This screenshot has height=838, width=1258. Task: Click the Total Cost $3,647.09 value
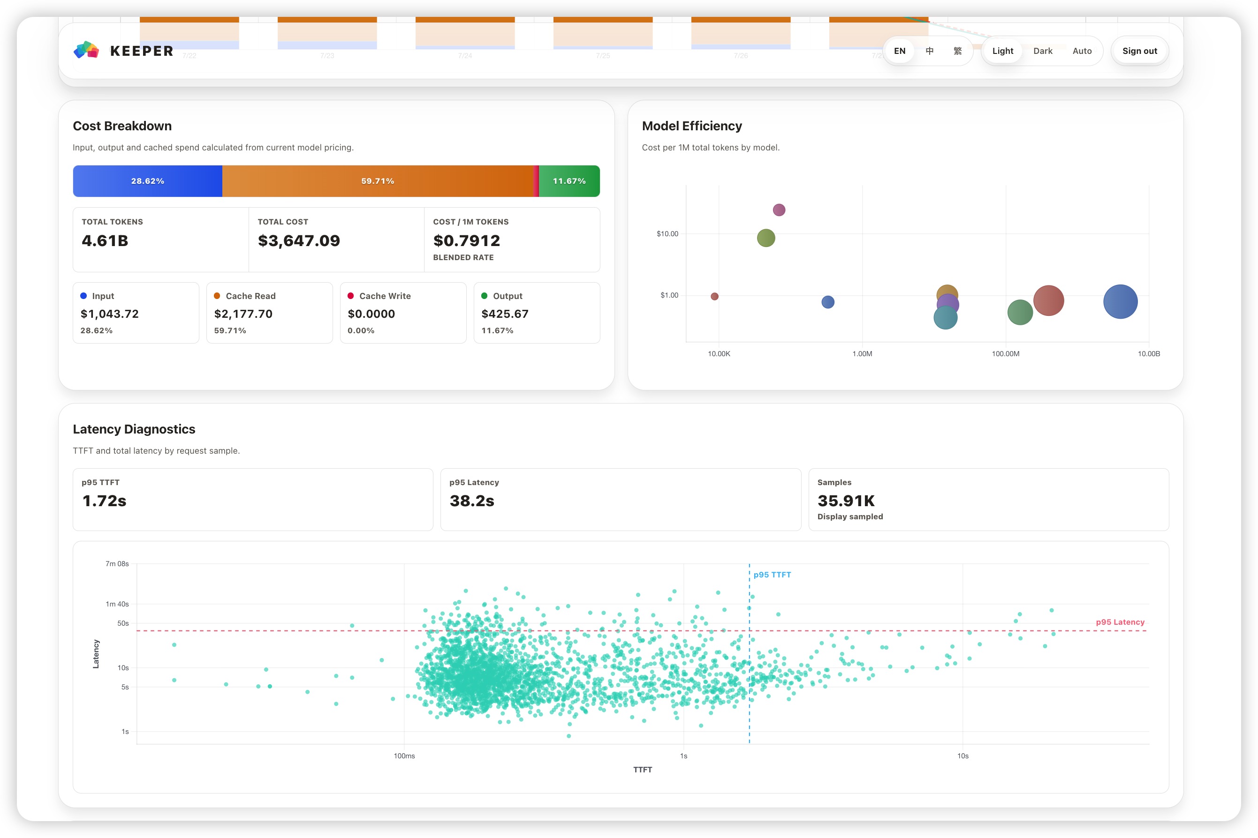tap(299, 241)
